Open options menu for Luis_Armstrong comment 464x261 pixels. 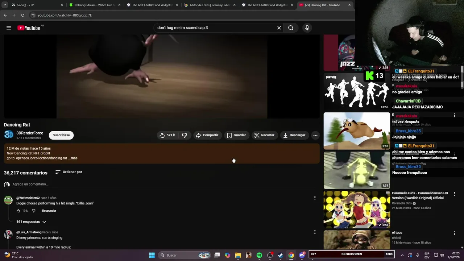[315, 232]
